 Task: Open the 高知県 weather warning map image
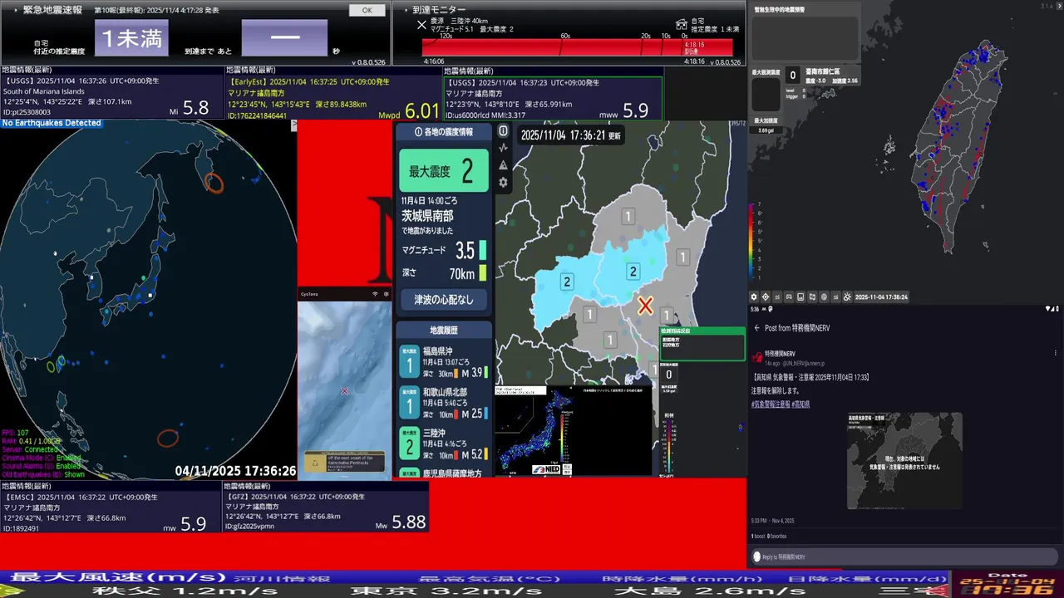[904, 461]
